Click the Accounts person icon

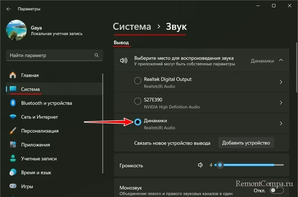click(x=13, y=159)
